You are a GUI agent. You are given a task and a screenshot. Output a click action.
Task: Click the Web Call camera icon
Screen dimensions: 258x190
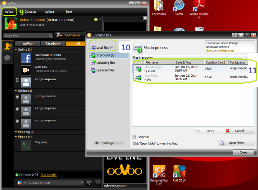click(x=26, y=70)
